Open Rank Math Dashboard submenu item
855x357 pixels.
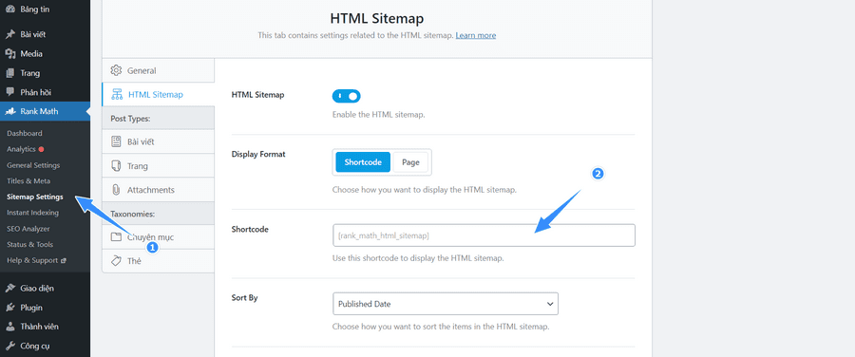(x=25, y=133)
